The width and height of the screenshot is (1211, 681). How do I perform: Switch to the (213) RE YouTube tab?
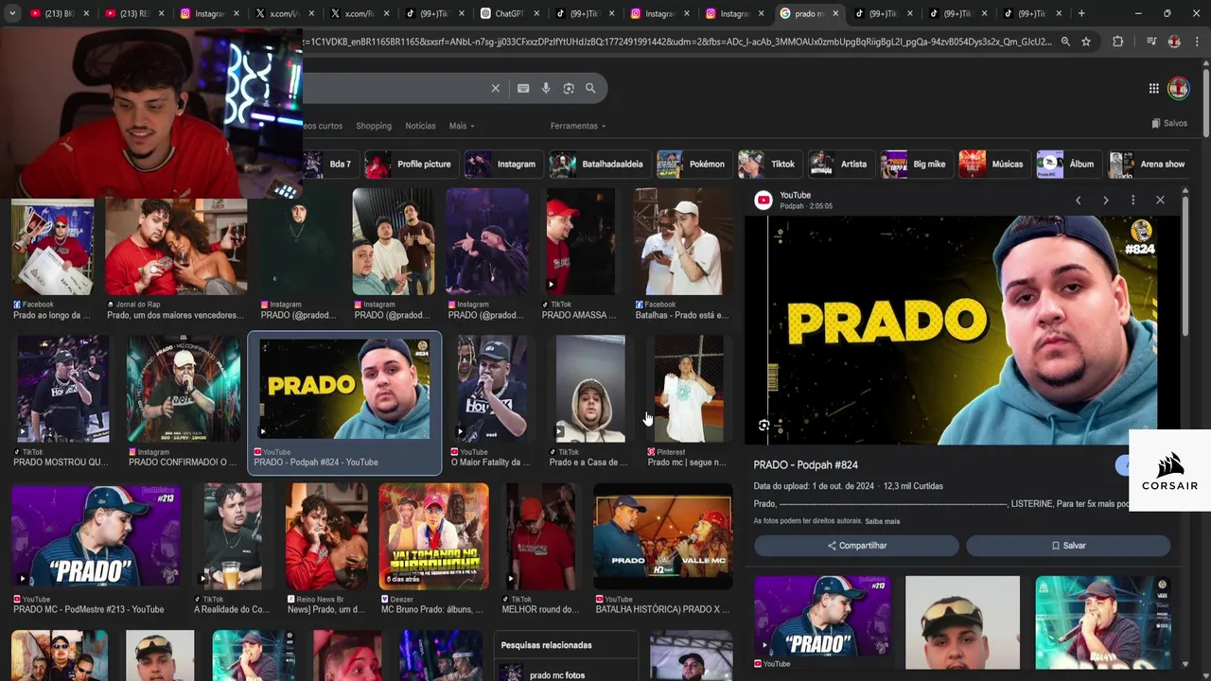(x=134, y=13)
